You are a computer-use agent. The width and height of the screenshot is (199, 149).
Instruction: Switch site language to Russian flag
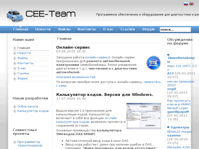click(x=186, y=4)
